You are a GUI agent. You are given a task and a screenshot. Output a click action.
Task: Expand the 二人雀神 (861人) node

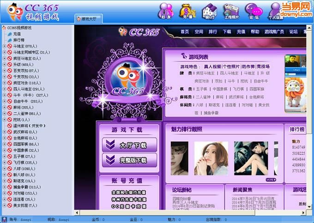click(4, 114)
